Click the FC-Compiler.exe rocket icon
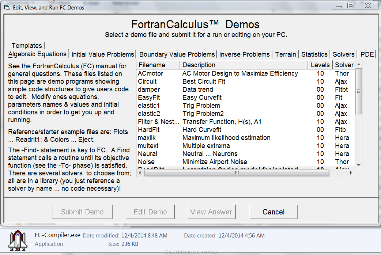 click(x=18, y=240)
